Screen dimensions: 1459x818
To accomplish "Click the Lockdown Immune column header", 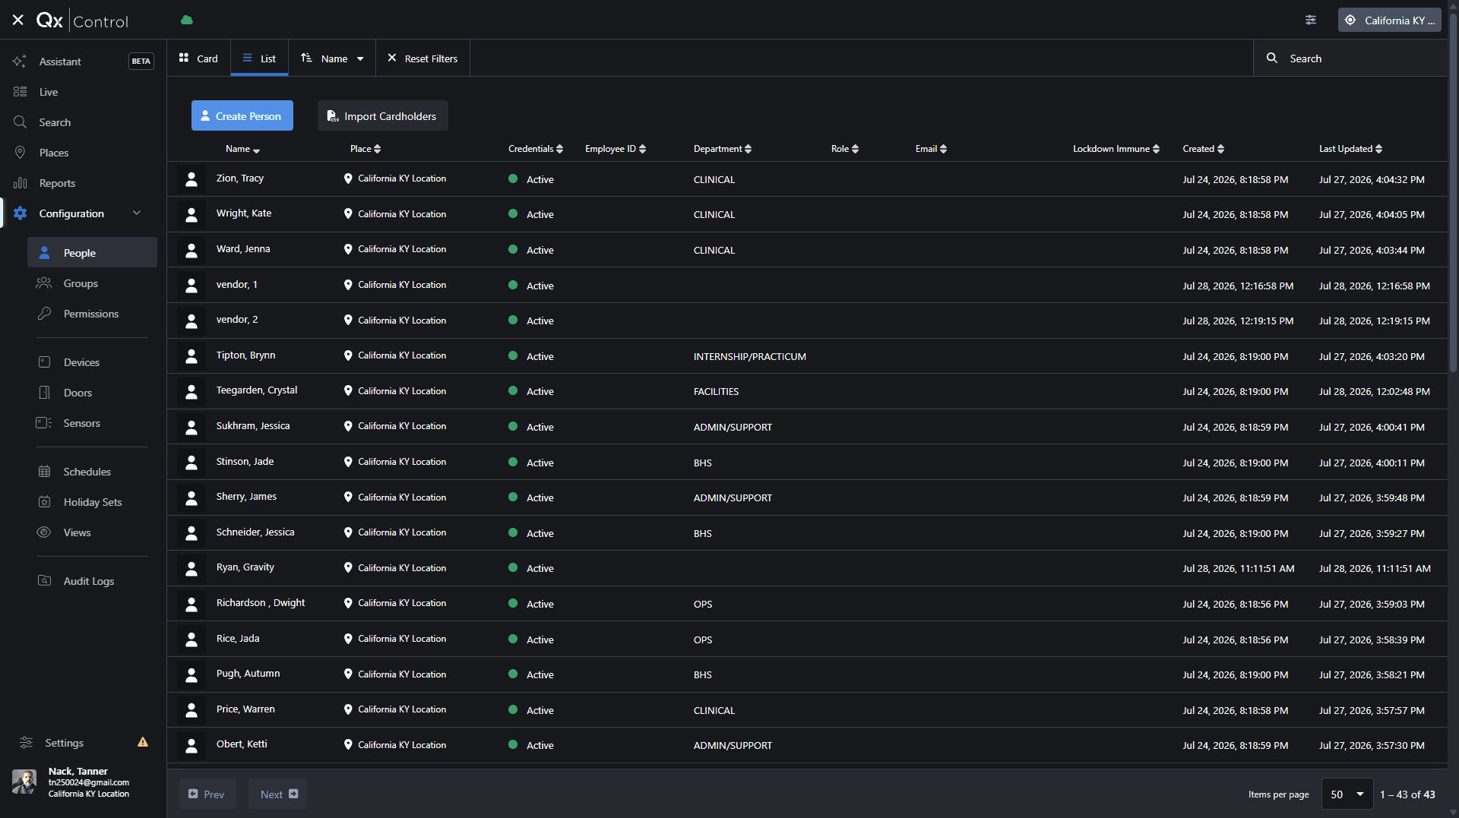I will point(1116,149).
